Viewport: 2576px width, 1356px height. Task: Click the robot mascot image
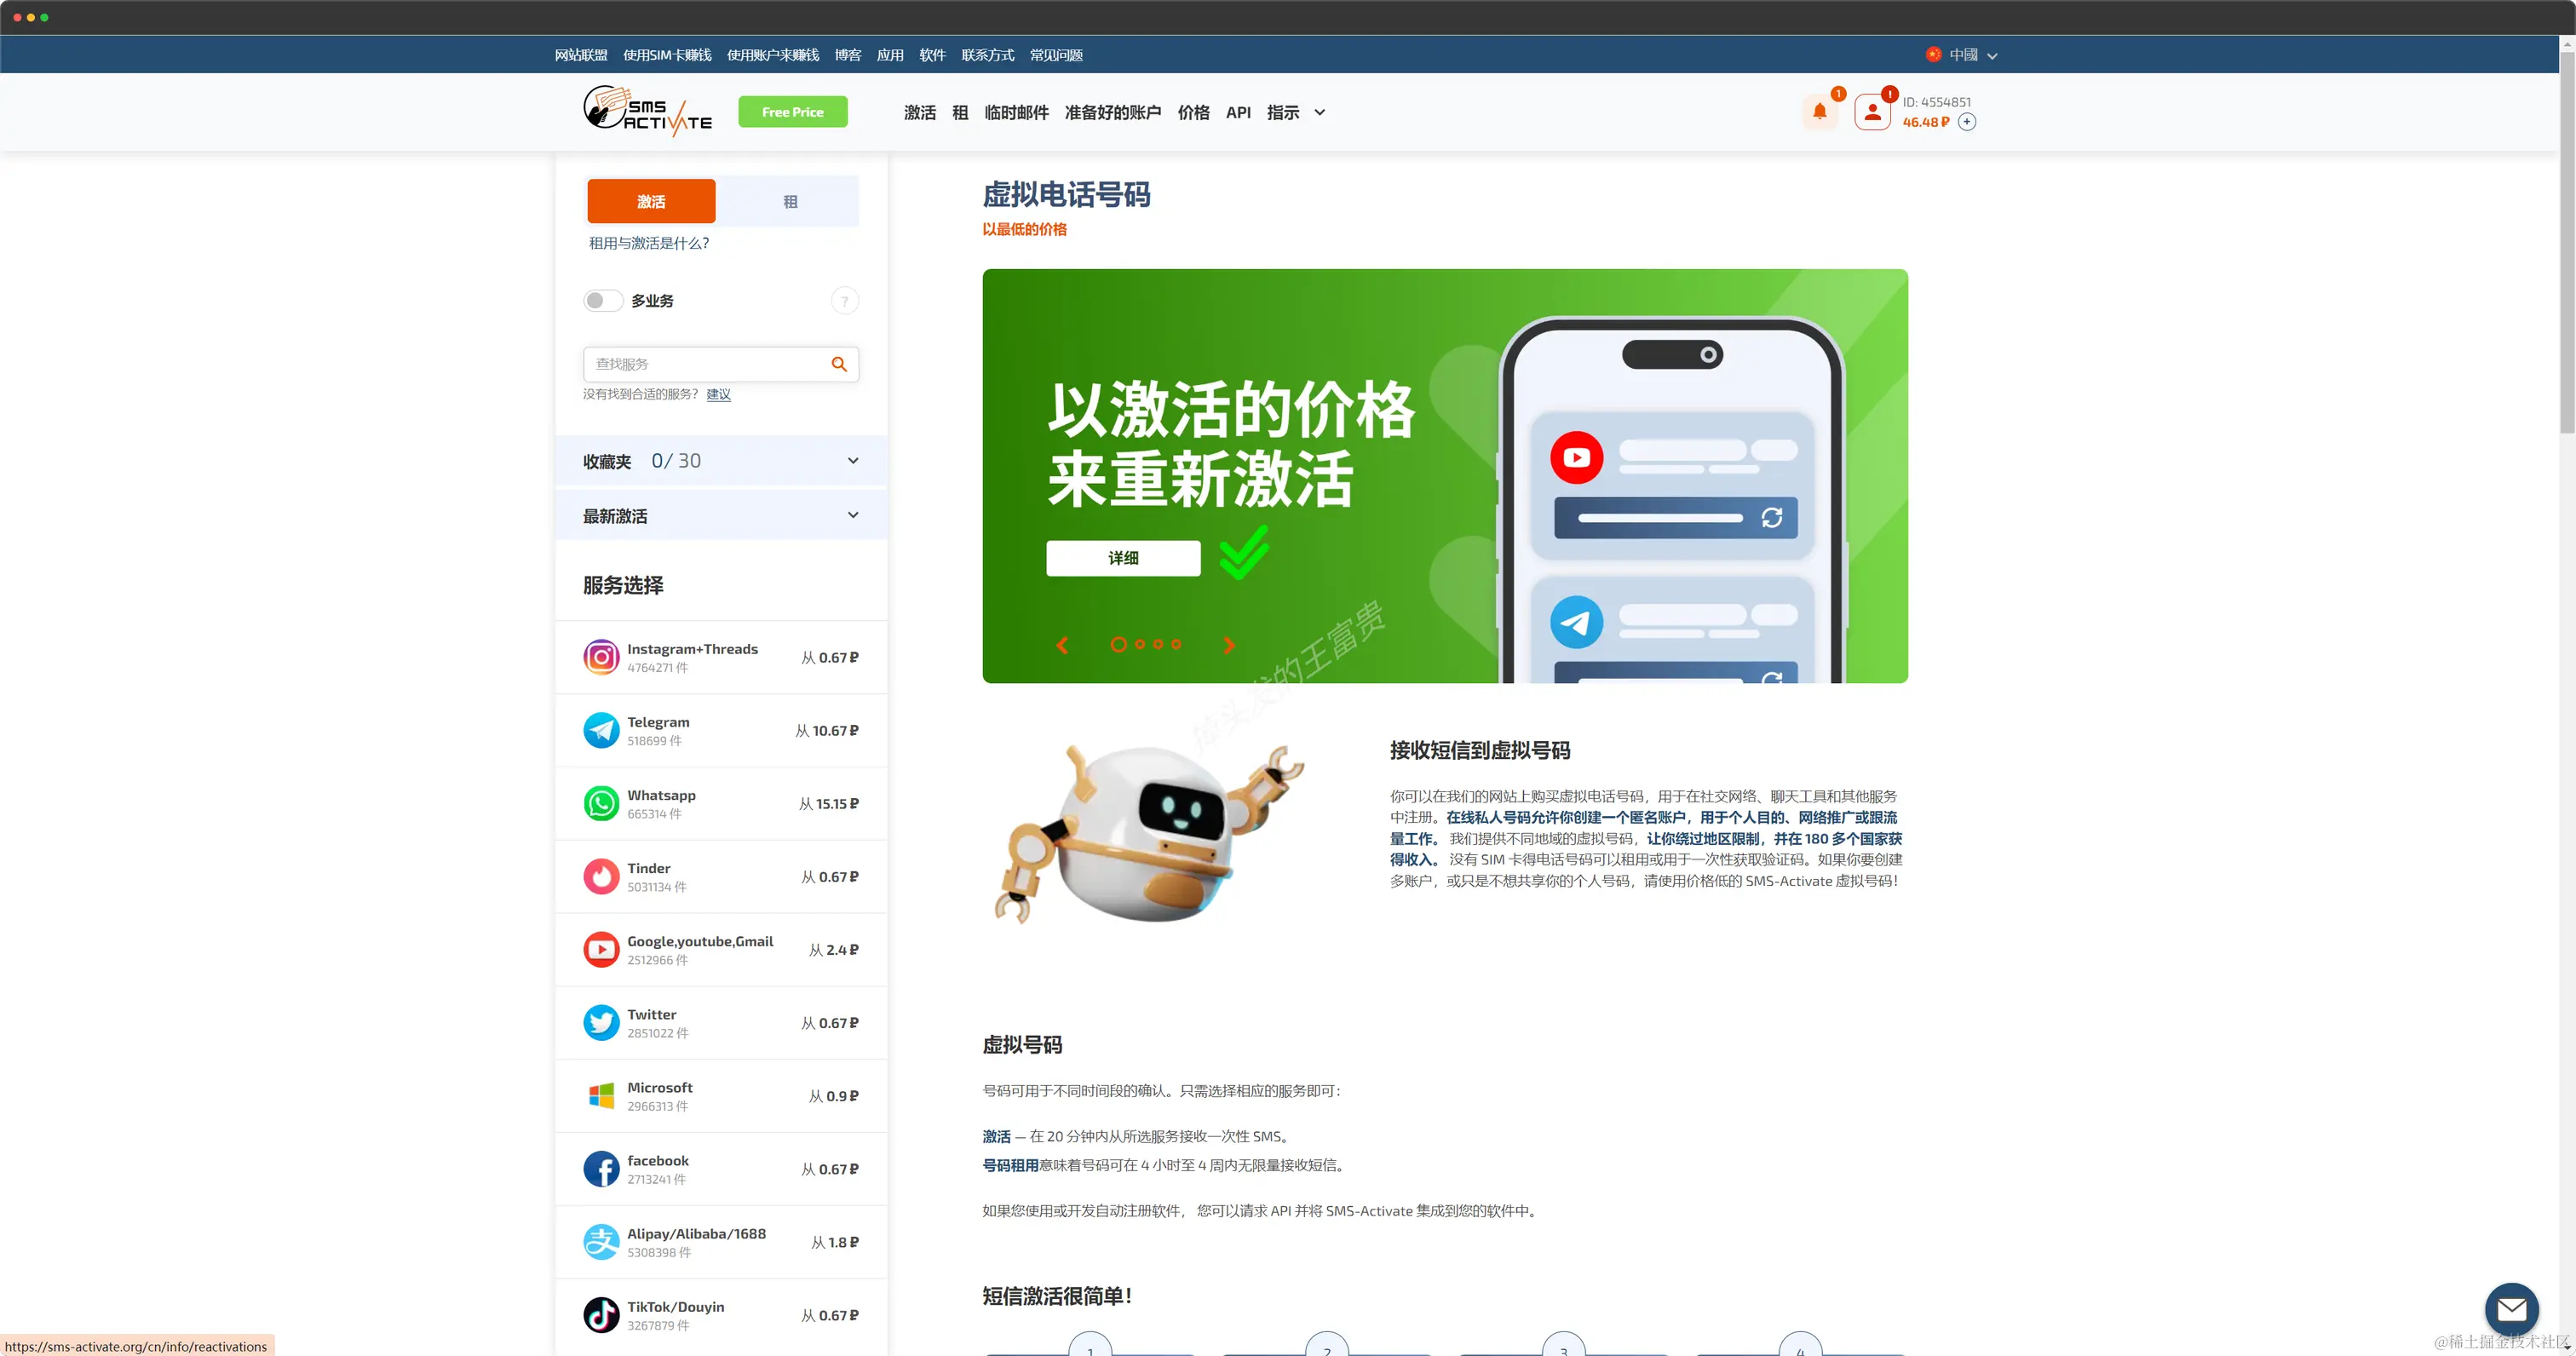tap(1149, 832)
